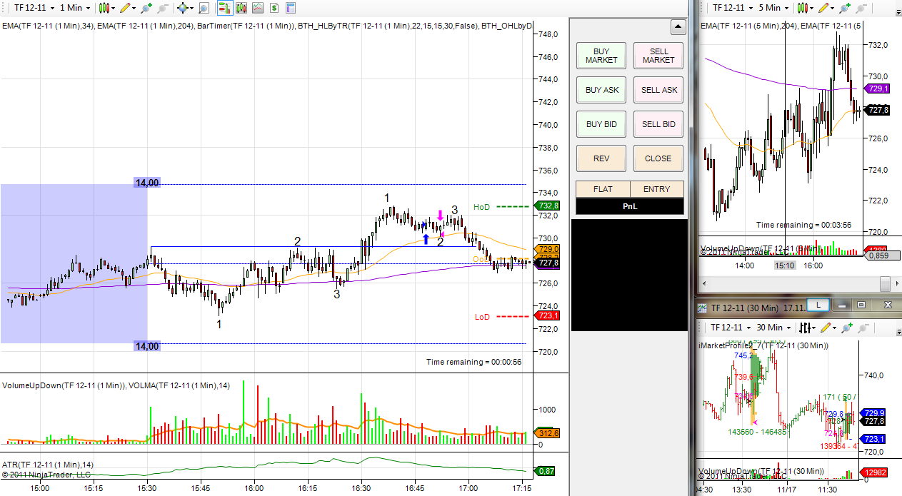Select the FLAT position cell
Viewport: 902px width, 496px height.
pyautogui.click(x=603, y=189)
